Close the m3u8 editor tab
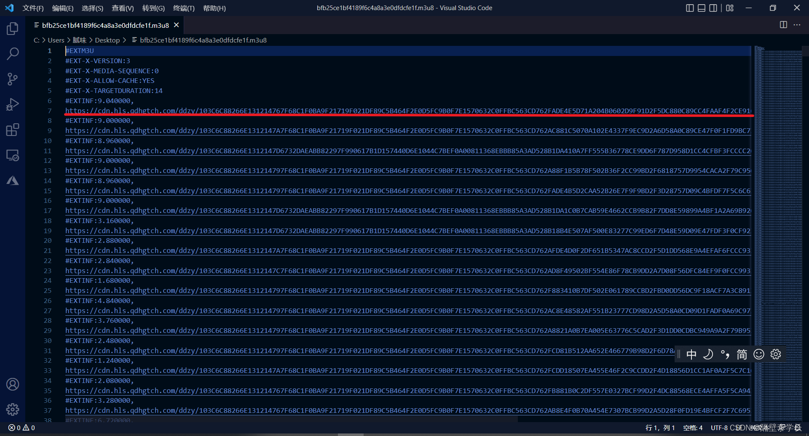This screenshot has height=436, width=809. pos(177,25)
